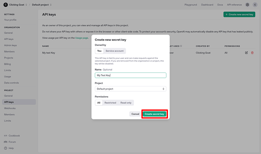Edit the My test Key row pencil icon
This screenshot has width=261, height=154.
(x=246, y=53)
